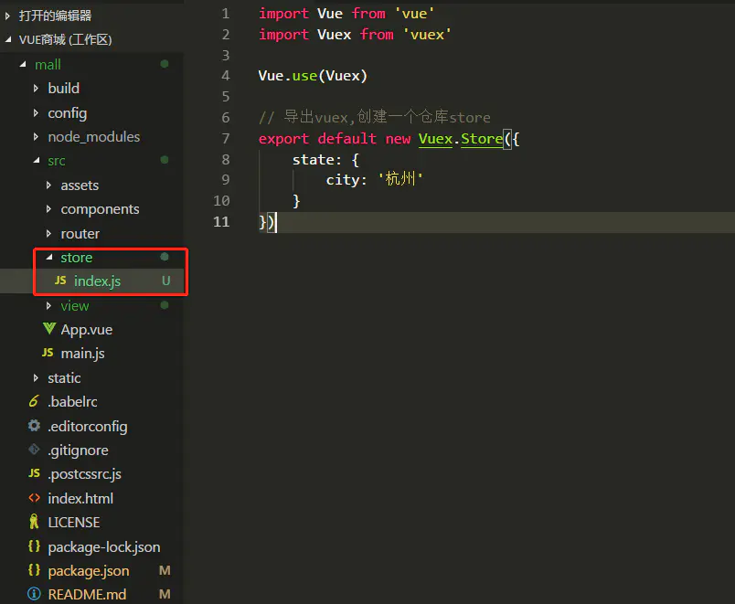This screenshot has height=604, width=735.
Task: Click the '杭州' string value
Action: (x=400, y=178)
